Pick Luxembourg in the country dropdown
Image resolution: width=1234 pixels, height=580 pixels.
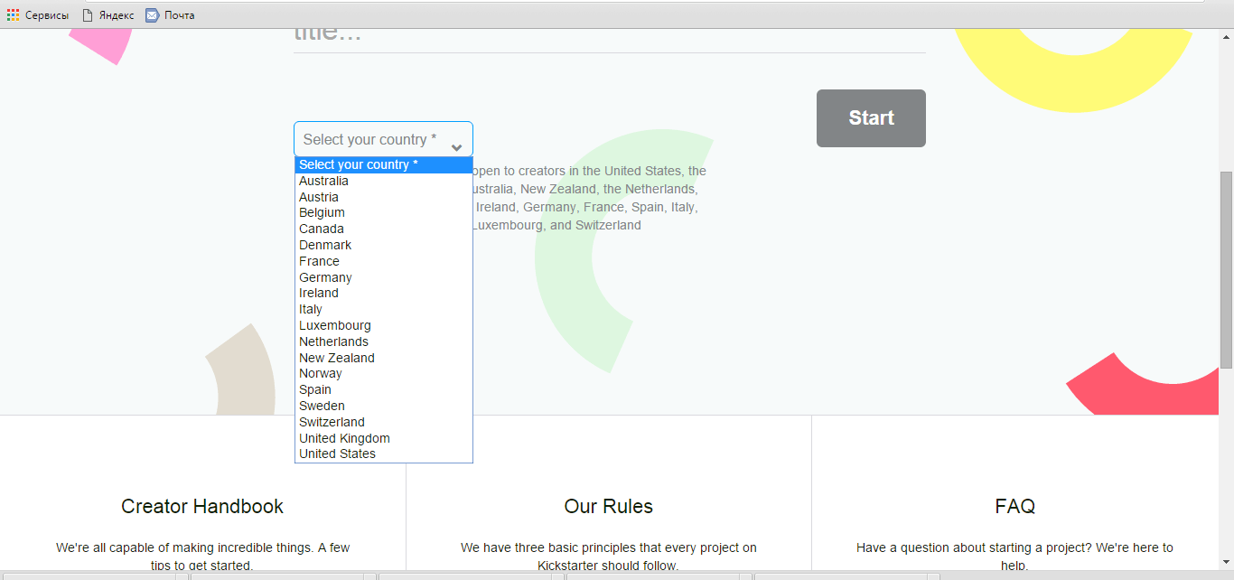(x=383, y=325)
